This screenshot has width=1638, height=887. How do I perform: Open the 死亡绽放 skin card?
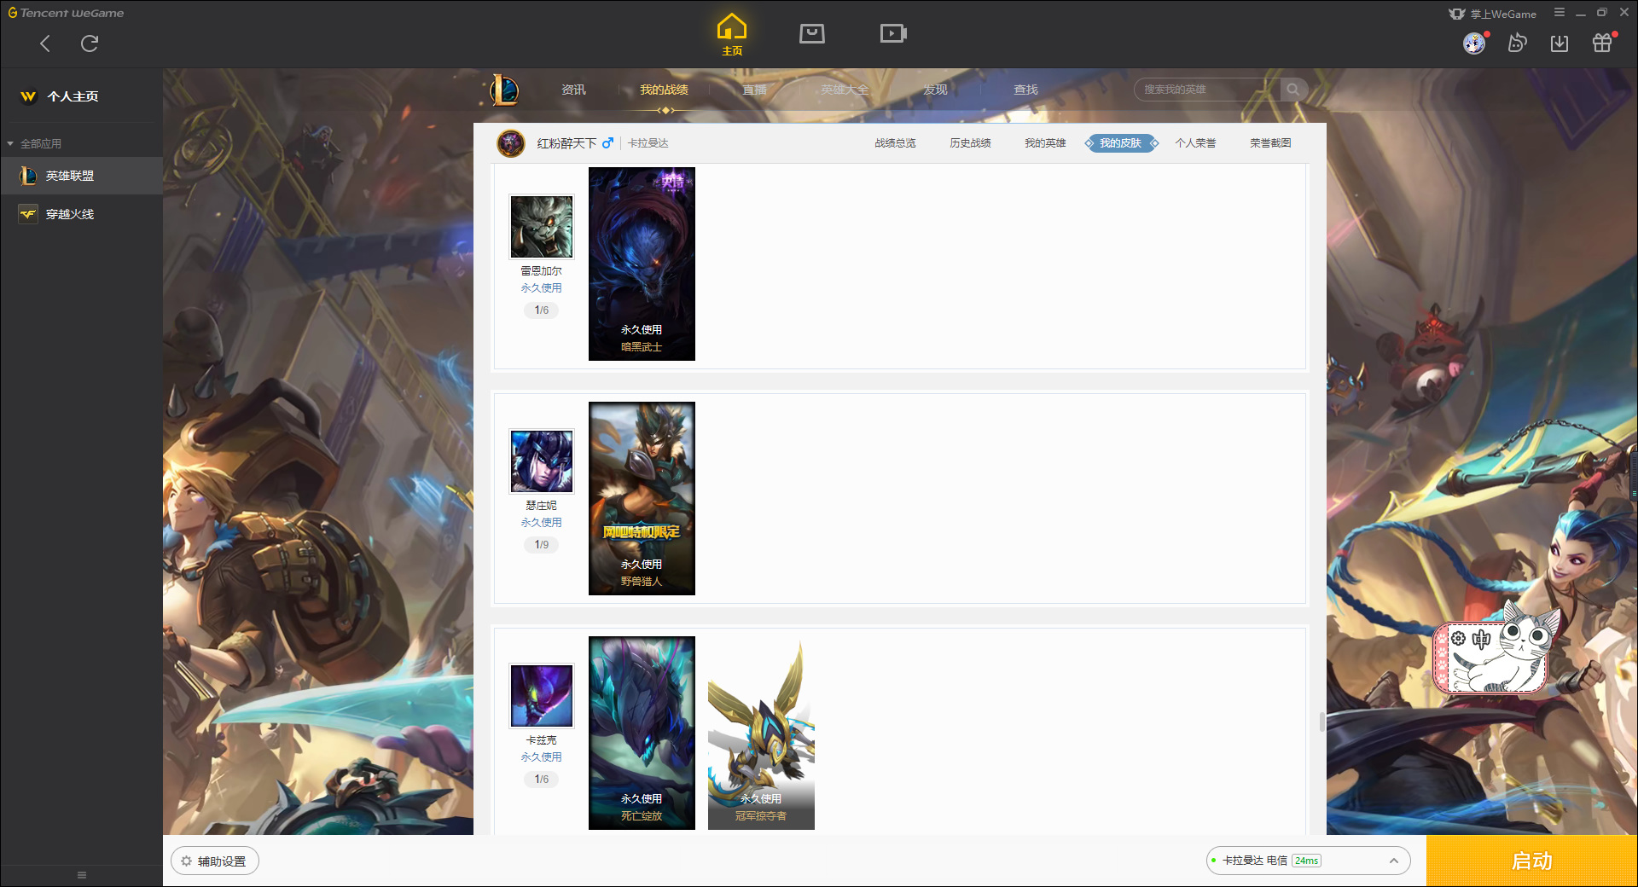coord(642,733)
